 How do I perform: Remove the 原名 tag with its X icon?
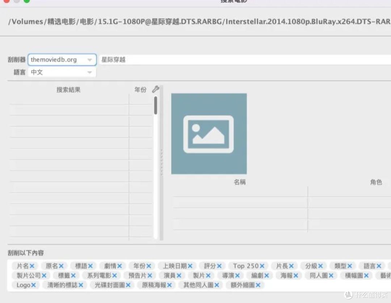[62, 265]
